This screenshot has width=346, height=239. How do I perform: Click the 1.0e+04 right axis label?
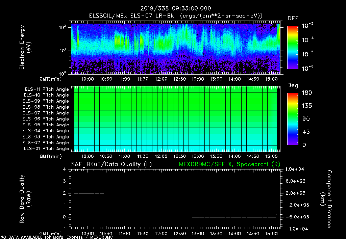(295, 169)
